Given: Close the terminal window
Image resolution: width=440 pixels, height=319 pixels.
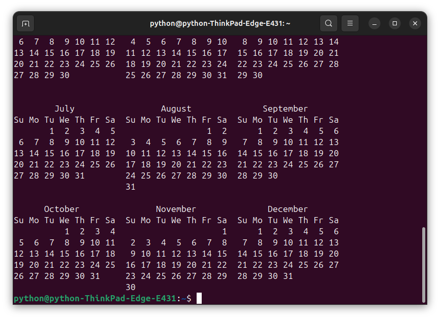Looking at the screenshot, I should [415, 23].
